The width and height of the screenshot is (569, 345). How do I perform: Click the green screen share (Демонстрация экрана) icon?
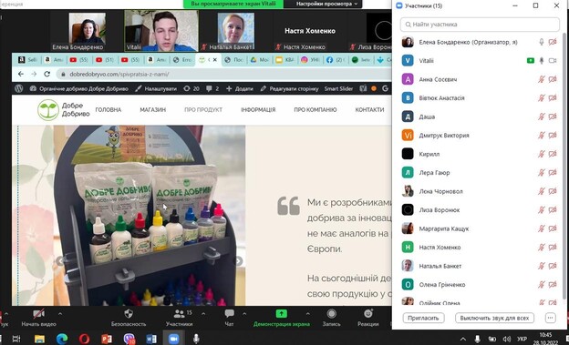(281, 313)
